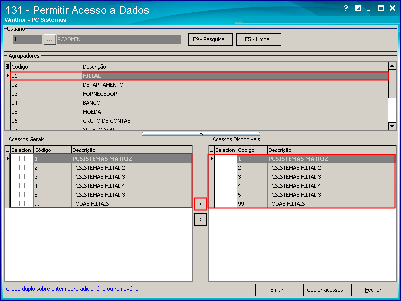Click the move right arrow button
This screenshot has height=301, width=401.
[200, 204]
